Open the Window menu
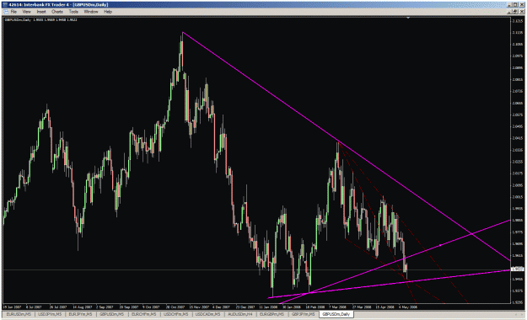This screenshot has height=320, width=527. click(91, 12)
